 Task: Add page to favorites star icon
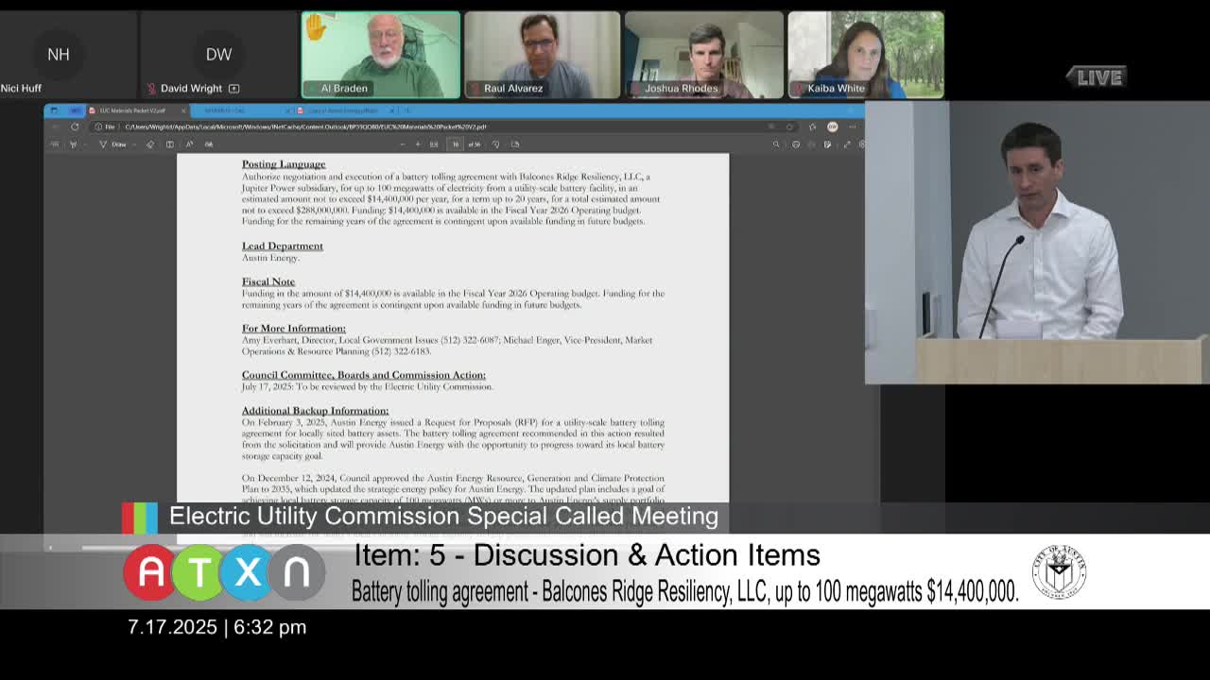pos(812,127)
